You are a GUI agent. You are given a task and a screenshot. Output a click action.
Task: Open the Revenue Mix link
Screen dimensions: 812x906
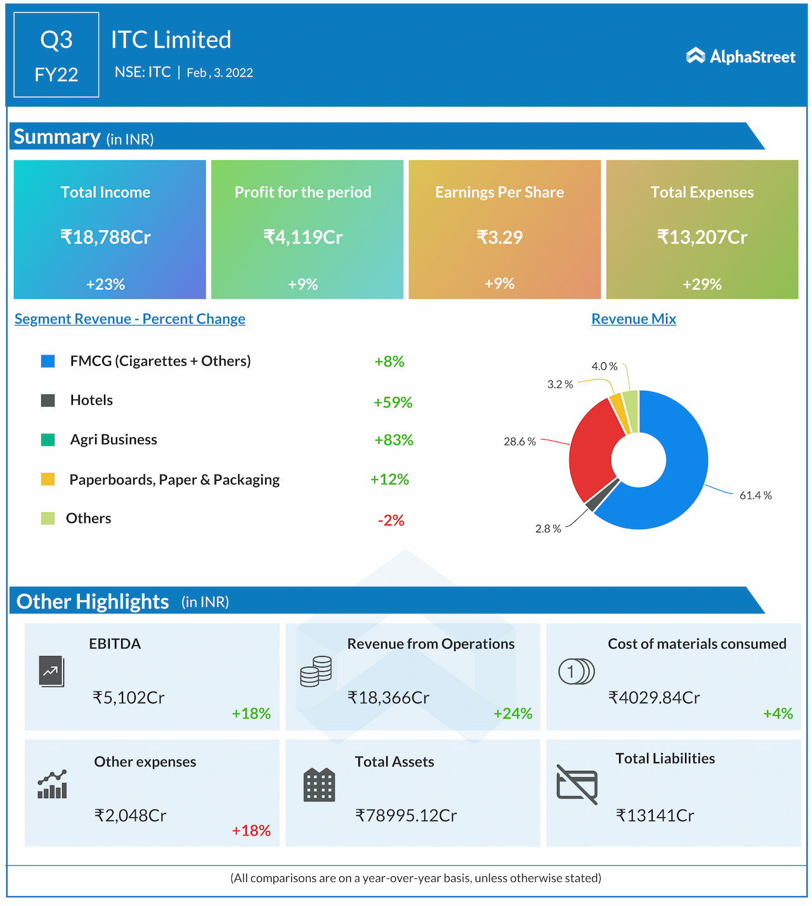(x=633, y=319)
